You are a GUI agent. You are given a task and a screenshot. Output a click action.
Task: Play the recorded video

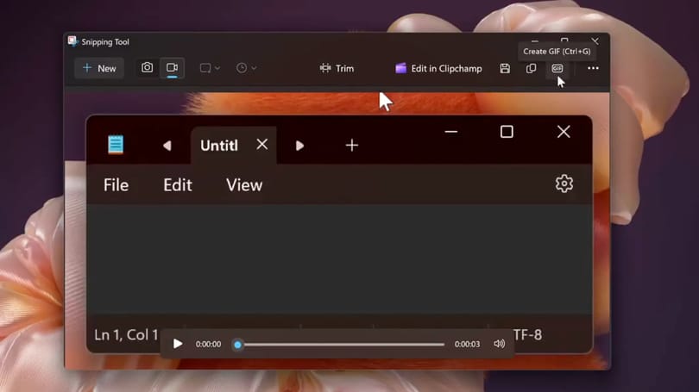click(178, 344)
